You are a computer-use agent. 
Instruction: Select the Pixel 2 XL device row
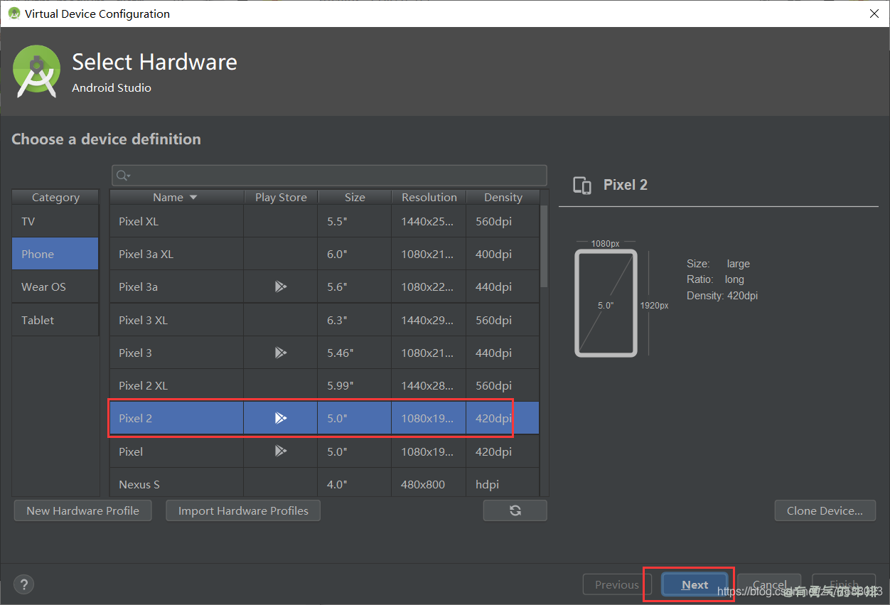[x=324, y=385]
